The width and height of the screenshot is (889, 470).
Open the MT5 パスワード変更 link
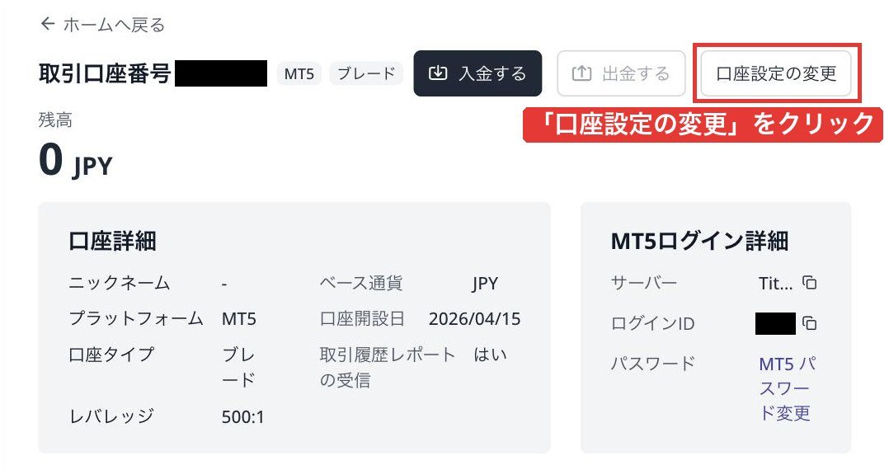click(x=787, y=388)
